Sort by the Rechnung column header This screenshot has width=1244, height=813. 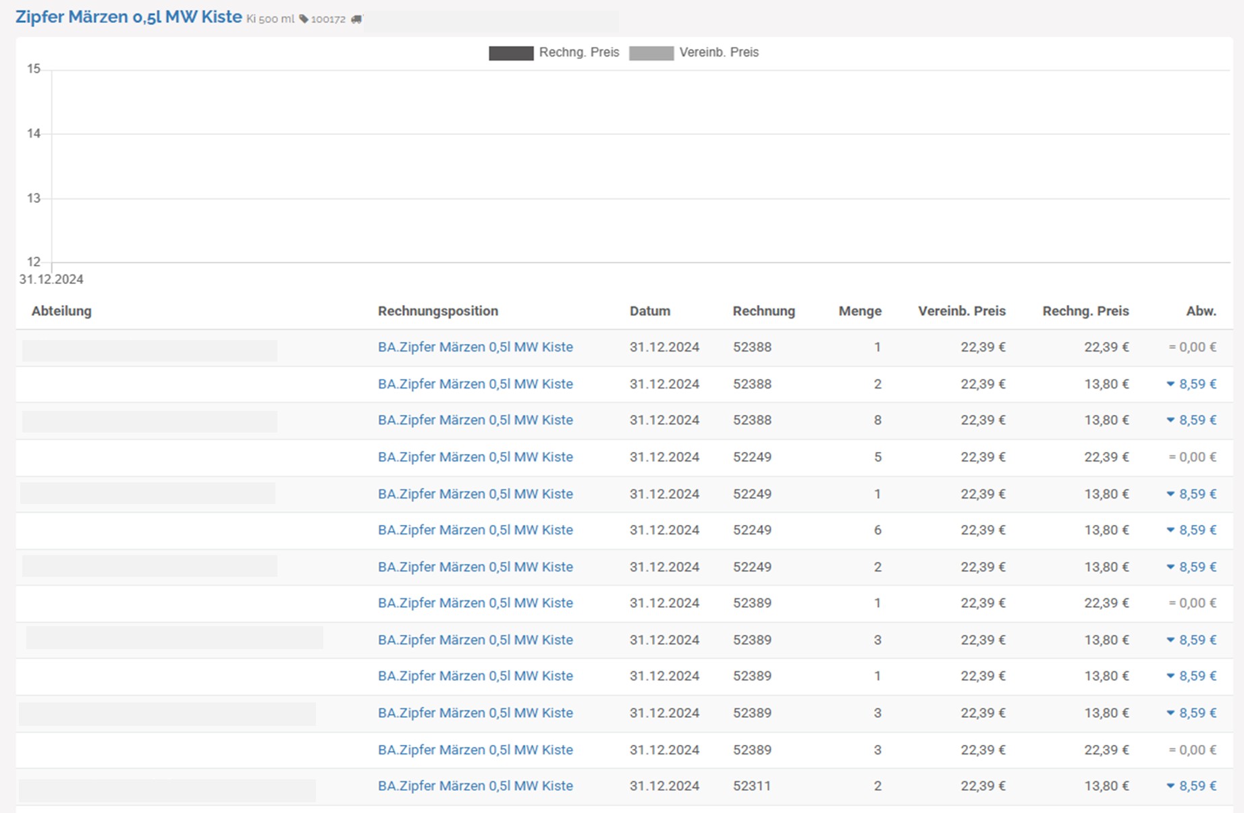(x=764, y=311)
